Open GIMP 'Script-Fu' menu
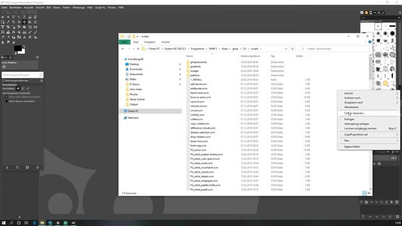402x226 pixels. tap(100, 8)
